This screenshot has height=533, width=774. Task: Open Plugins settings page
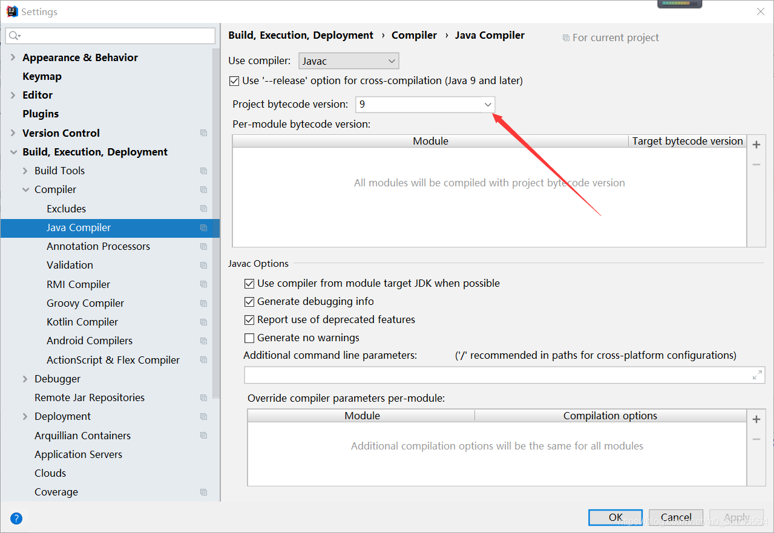point(41,114)
